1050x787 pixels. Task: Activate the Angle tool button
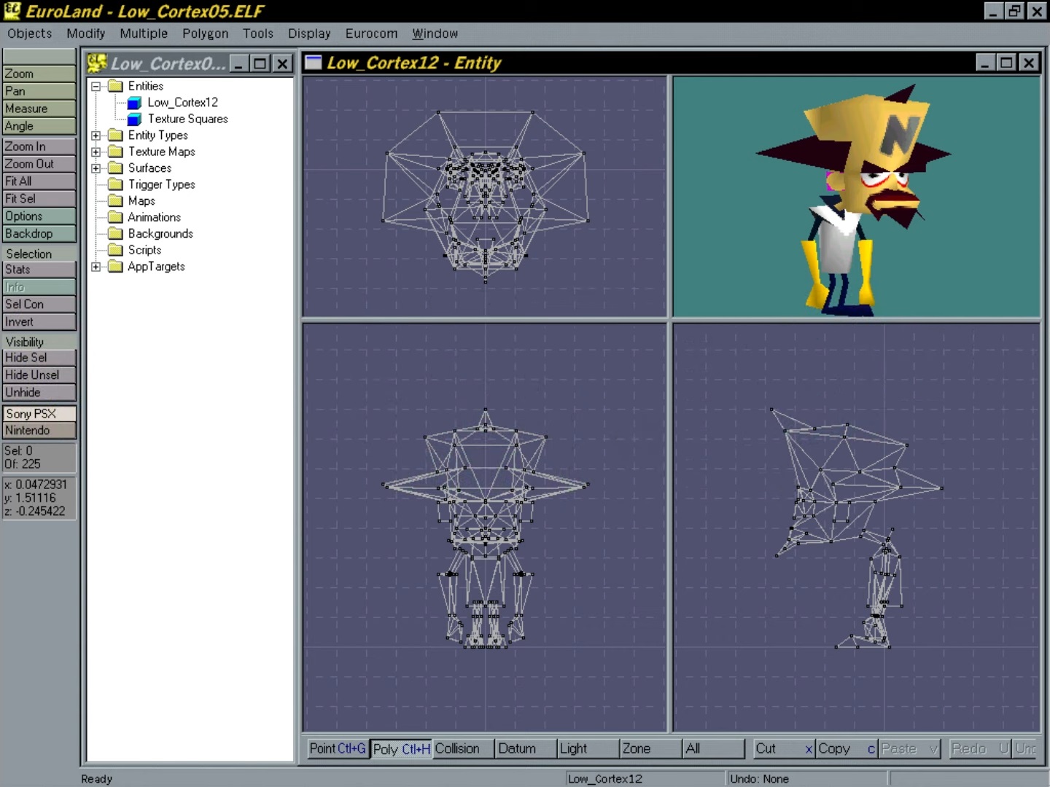[39, 126]
